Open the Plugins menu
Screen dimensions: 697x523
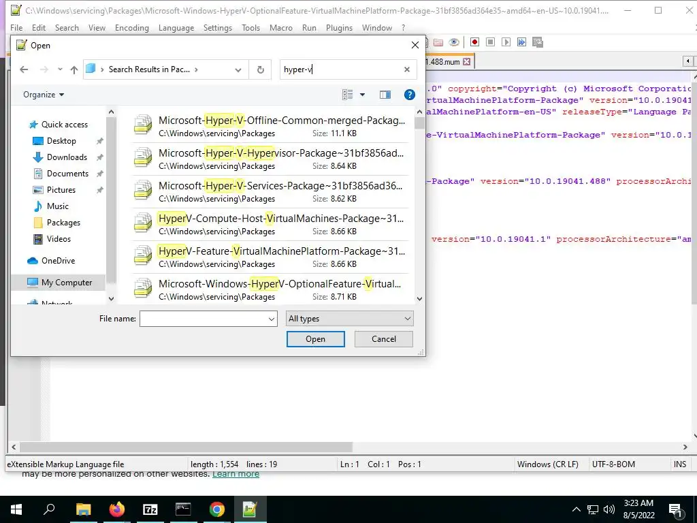click(x=339, y=27)
